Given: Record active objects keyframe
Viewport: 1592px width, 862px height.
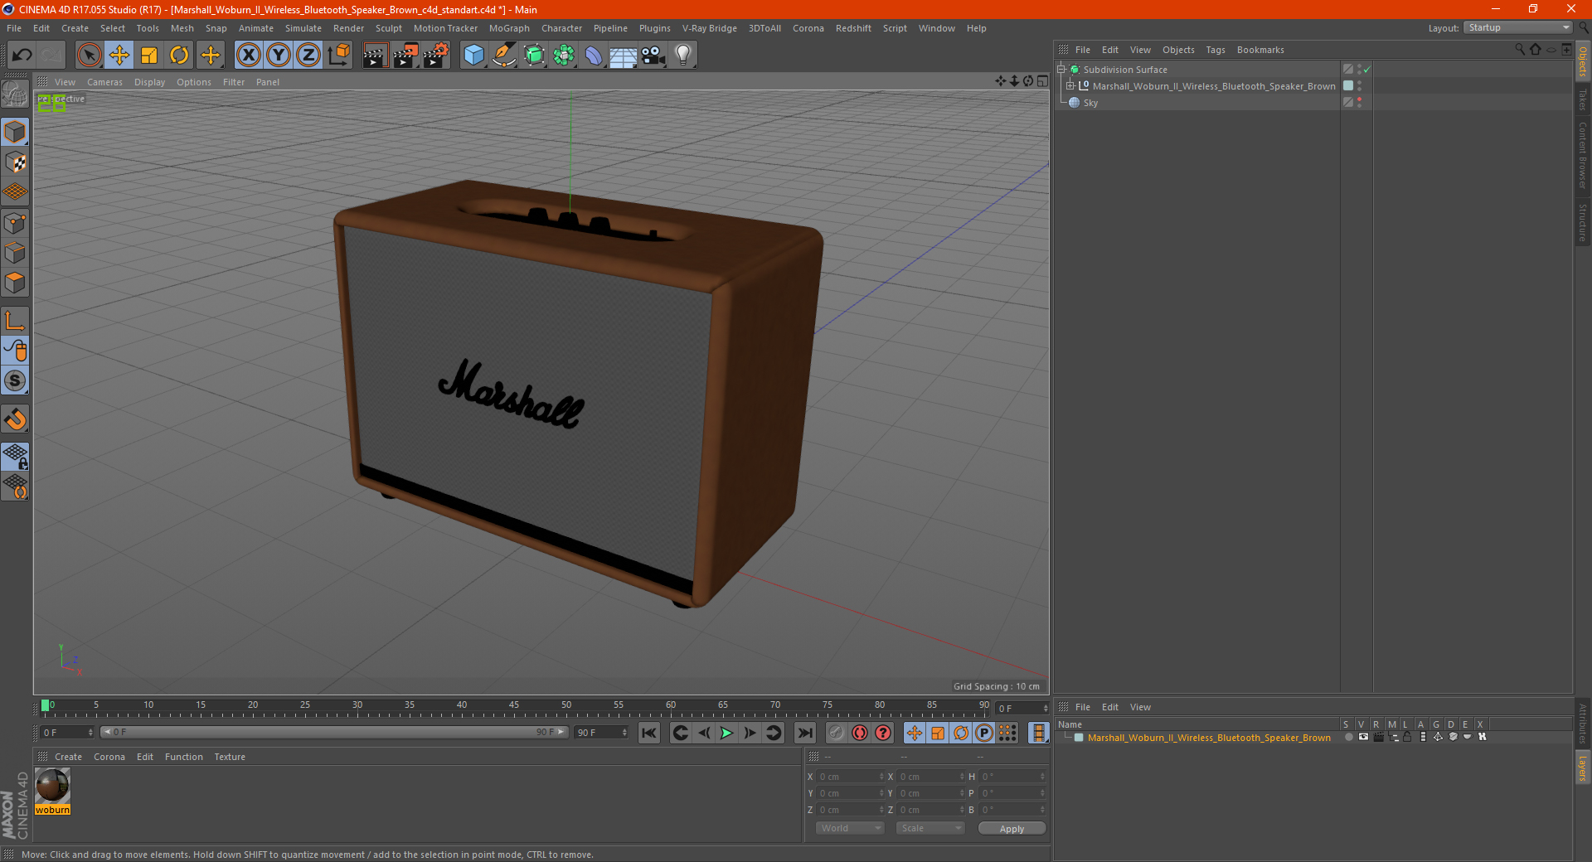Looking at the screenshot, I should click(x=837, y=733).
